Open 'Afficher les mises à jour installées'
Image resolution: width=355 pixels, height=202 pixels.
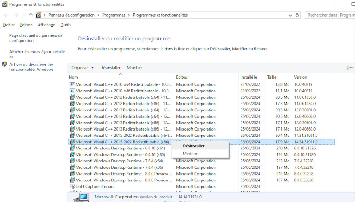[37, 54]
